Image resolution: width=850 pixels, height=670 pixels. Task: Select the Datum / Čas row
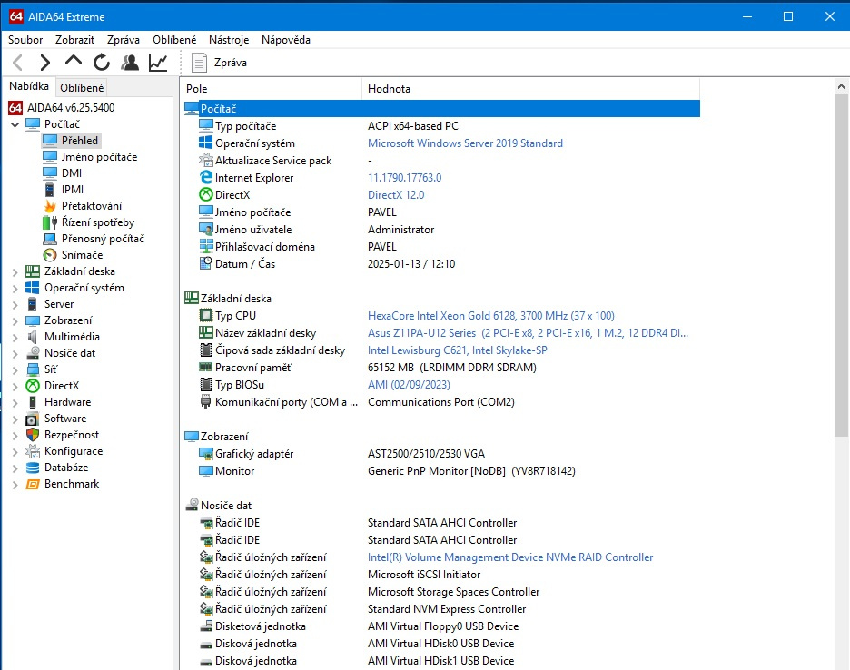(442, 264)
